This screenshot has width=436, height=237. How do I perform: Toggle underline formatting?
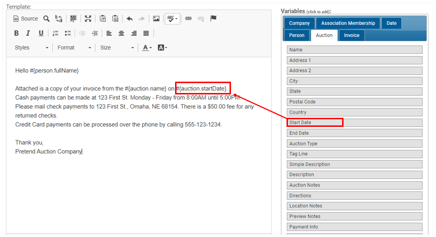coord(41,33)
